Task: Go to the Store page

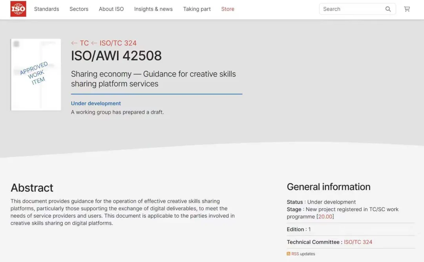Action: pos(228,9)
